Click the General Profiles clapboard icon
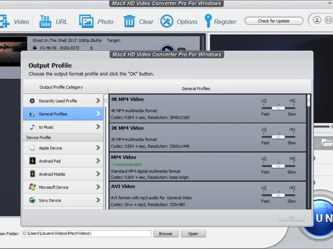 [32, 114]
